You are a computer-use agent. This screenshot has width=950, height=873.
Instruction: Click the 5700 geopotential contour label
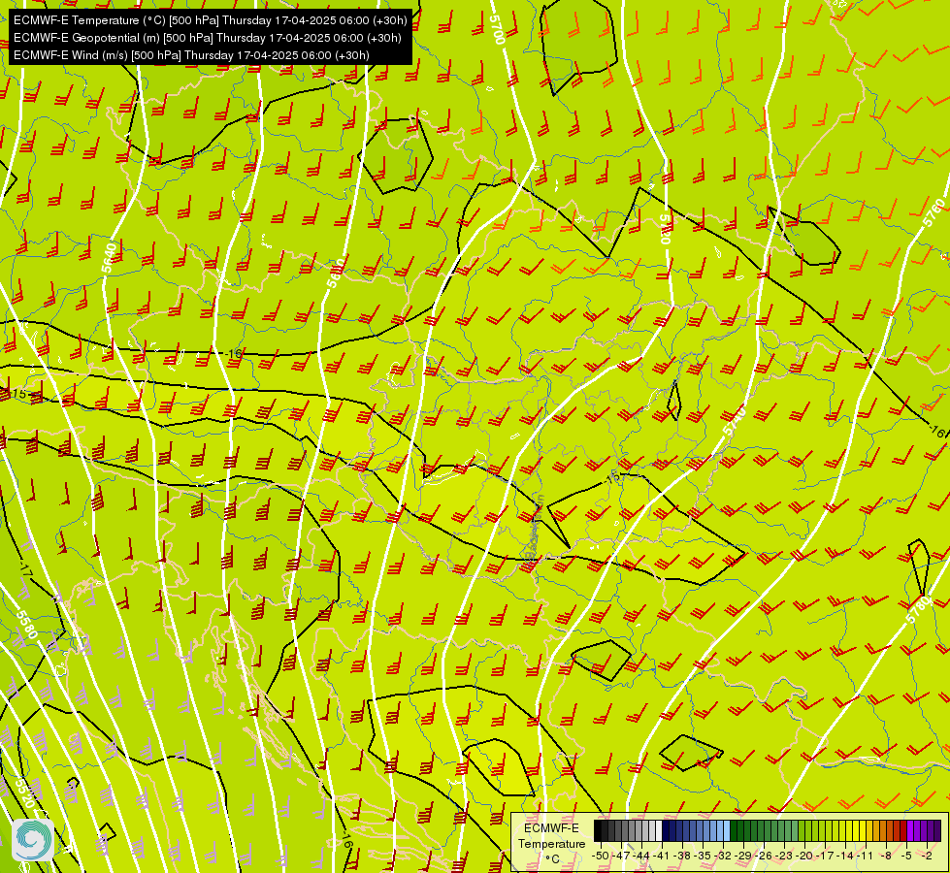pos(497,28)
